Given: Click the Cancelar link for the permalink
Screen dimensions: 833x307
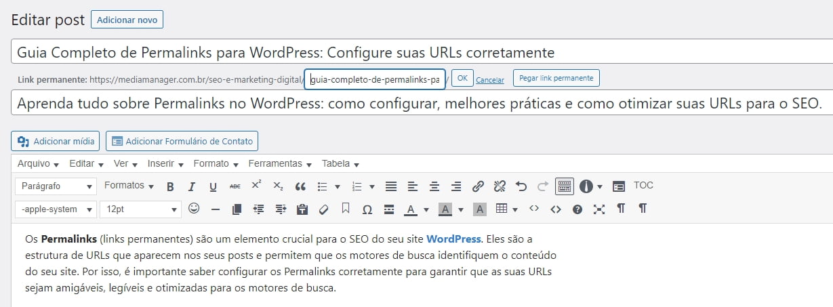Looking at the screenshot, I should coord(490,80).
